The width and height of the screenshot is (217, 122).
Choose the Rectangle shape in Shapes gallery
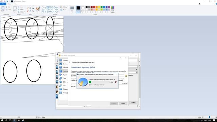pyautogui.click(x=50, y=7)
